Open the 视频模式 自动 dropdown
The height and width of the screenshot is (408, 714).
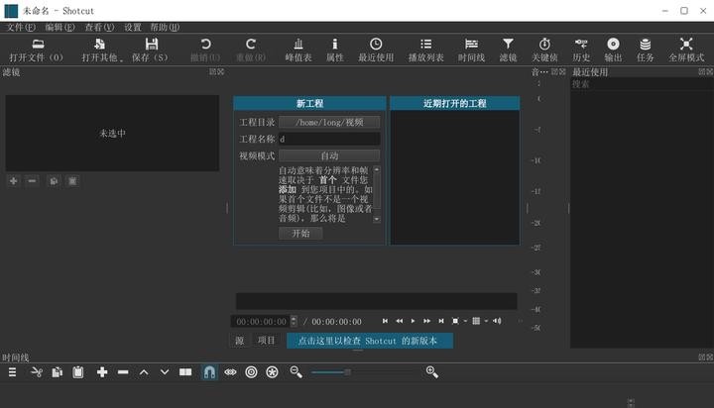[328, 155]
